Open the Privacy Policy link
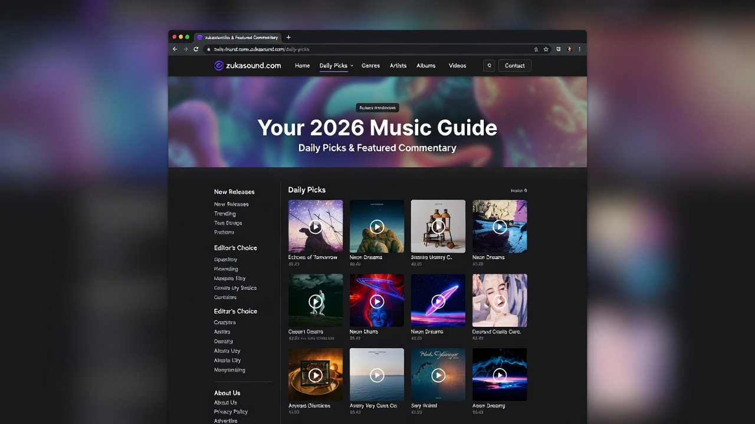Viewport: 755px width, 424px height. (x=230, y=412)
